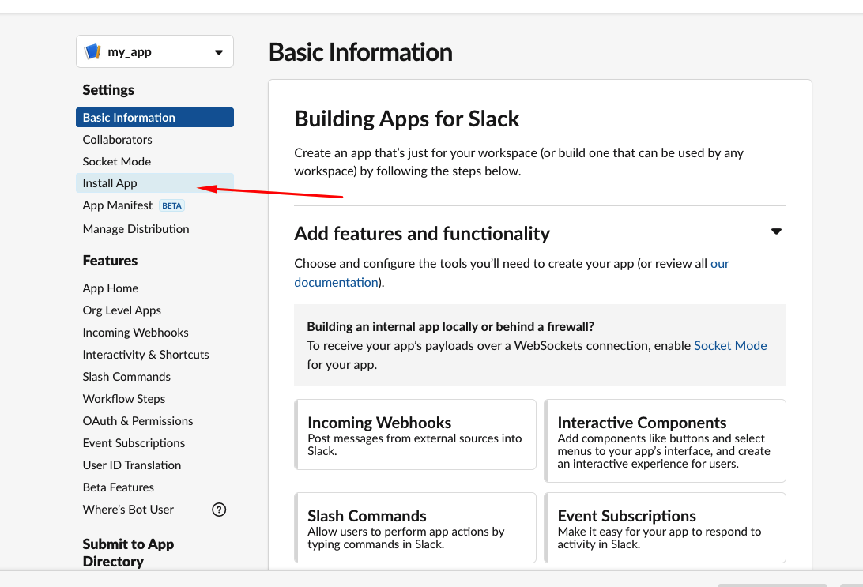Open Beta Features
The height and width of the screenshot is (587, 863).
coord(119,487)
